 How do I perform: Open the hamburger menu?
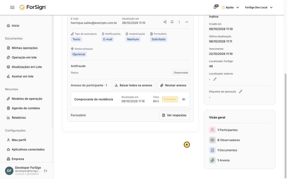pyautogui.click(x=12, y=7)
